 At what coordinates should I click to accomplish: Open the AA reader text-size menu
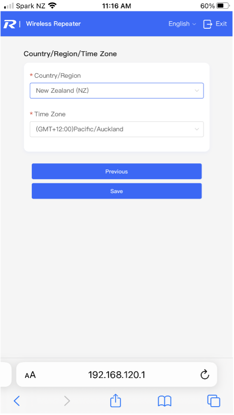[30, 375]
